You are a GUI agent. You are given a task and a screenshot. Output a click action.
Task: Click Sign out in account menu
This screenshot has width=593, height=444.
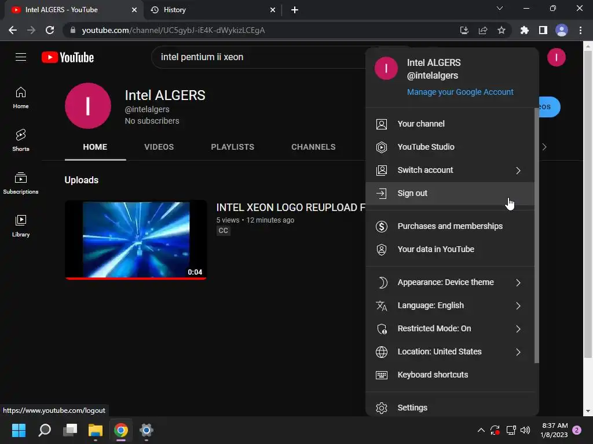[x=449, y=193]
